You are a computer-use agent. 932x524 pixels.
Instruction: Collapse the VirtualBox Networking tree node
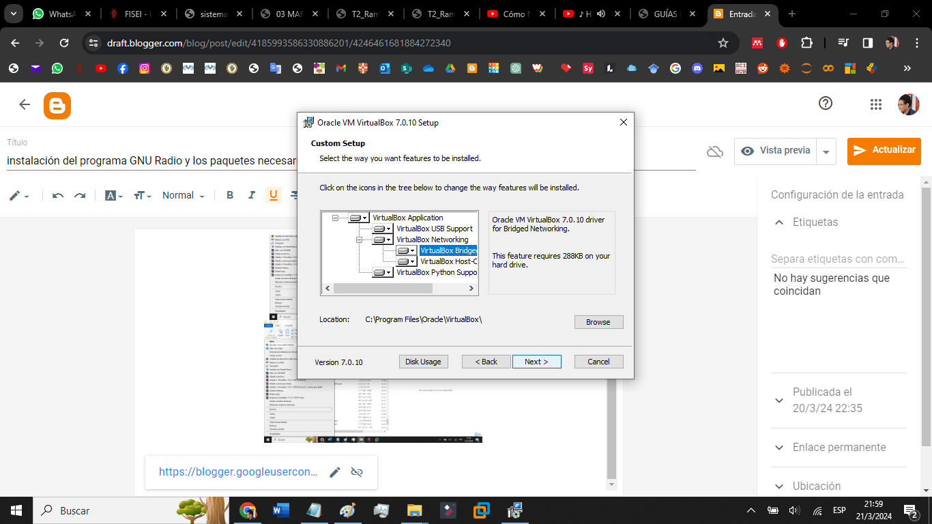tap(359, 239)
